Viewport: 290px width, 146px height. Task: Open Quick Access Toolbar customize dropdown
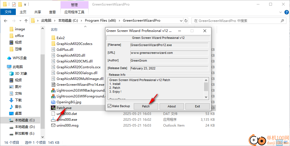point(25,4)
